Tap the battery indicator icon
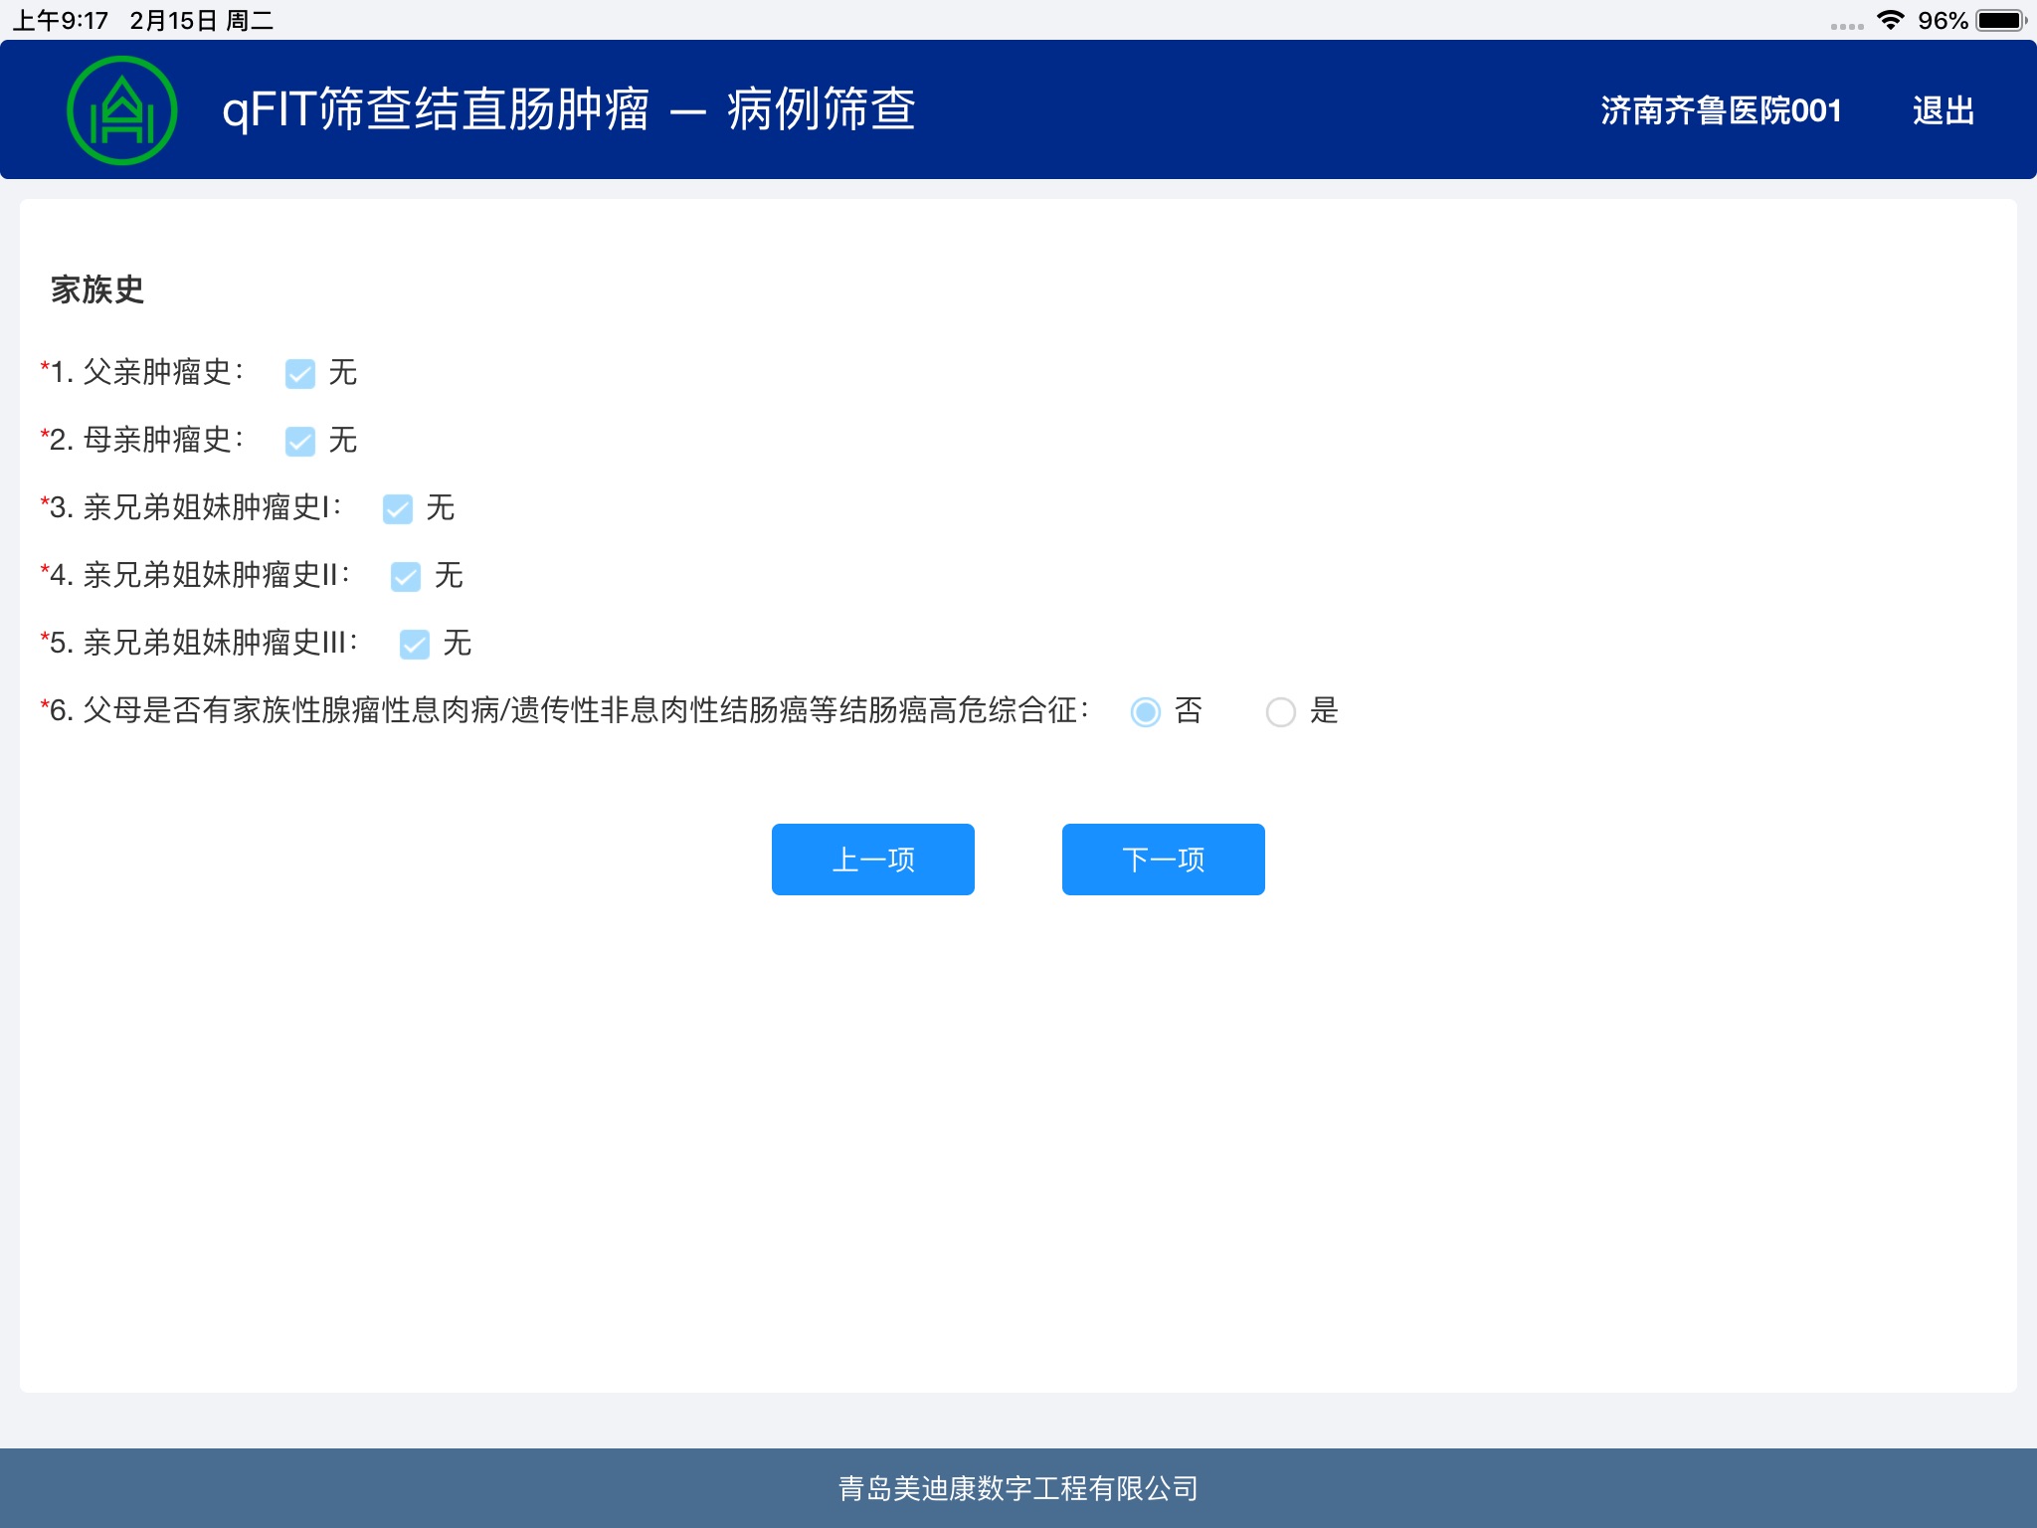 pyautogui.click(x=2001, y=20)
